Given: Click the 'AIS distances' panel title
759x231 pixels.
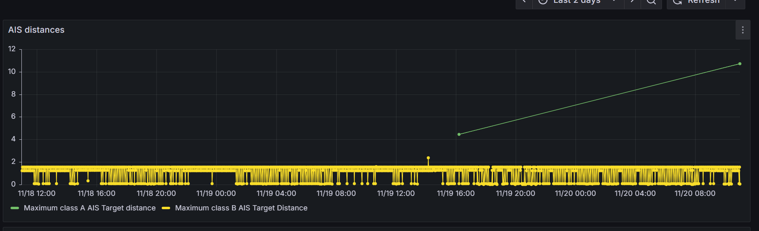Looking at the screenshot, I should pos(36,30).
